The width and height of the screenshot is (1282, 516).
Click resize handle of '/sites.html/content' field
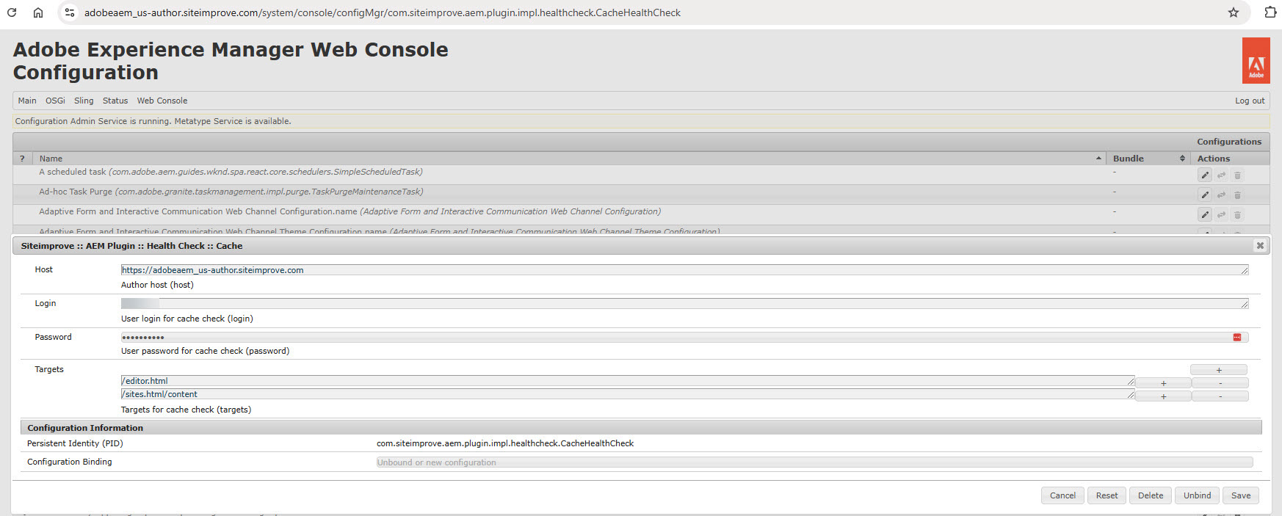point(1131,395)
